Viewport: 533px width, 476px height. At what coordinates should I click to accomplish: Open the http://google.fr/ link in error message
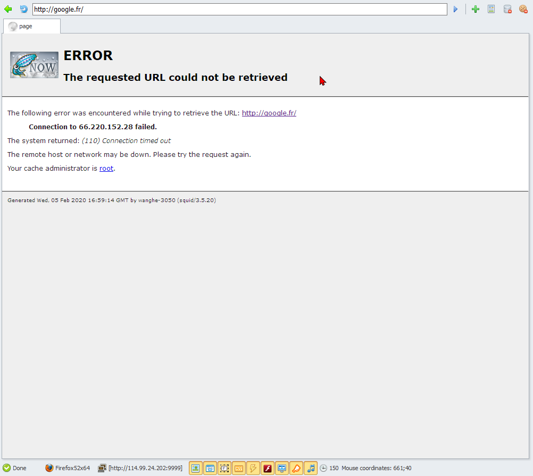[269, 113]
